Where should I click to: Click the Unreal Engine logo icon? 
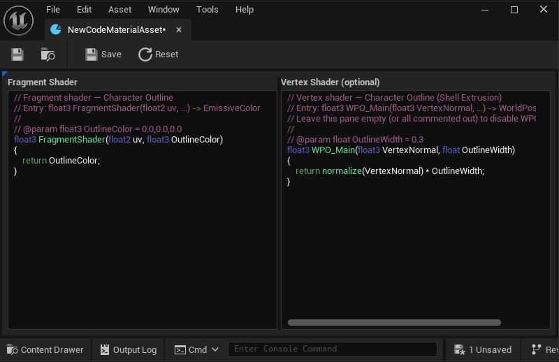point(19,19)
